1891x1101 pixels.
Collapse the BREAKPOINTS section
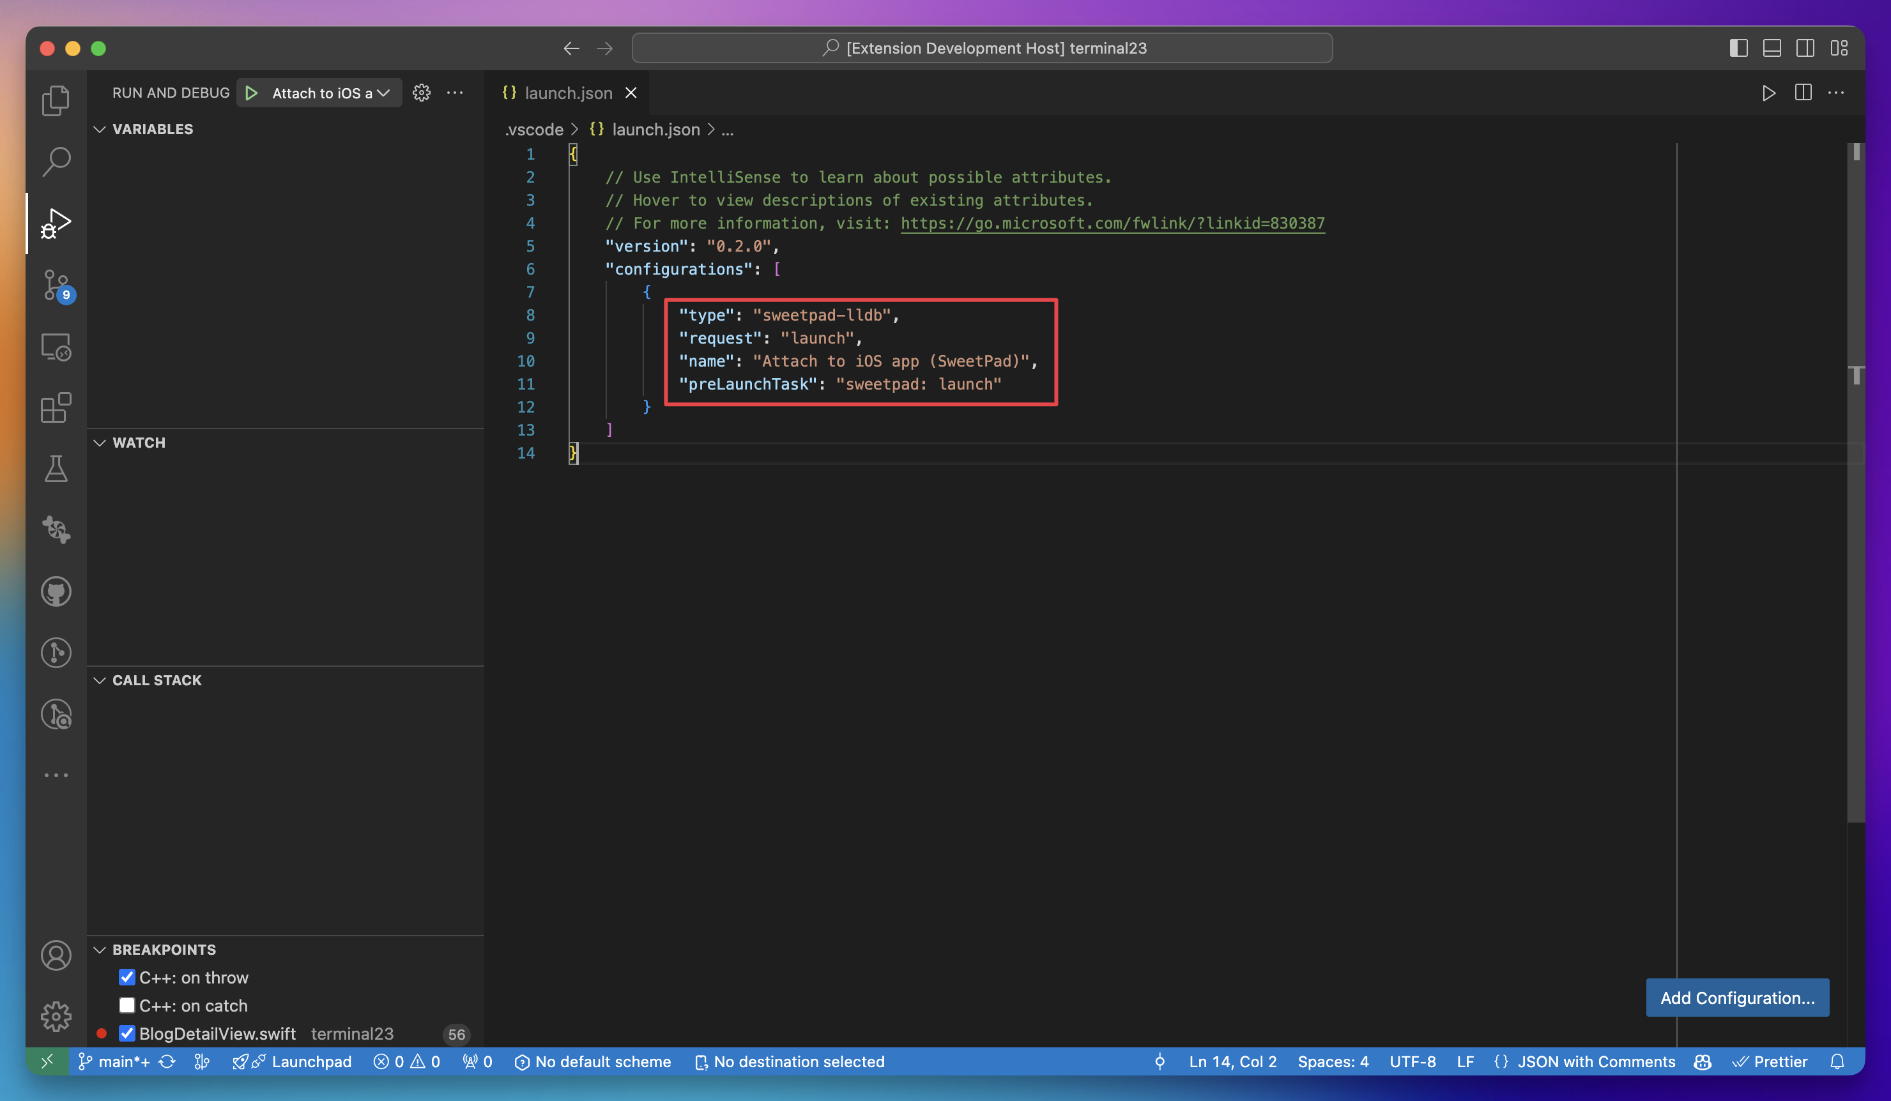(x=100, y=949)
